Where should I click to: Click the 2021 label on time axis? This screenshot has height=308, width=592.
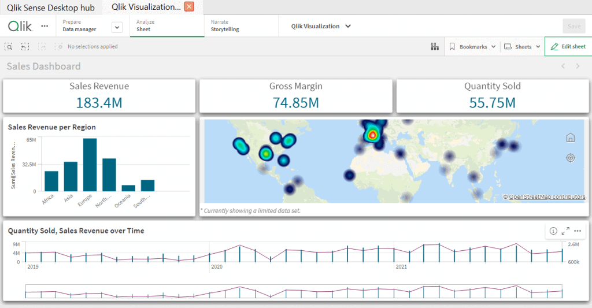pyautogui.click(x=401, y=267)
